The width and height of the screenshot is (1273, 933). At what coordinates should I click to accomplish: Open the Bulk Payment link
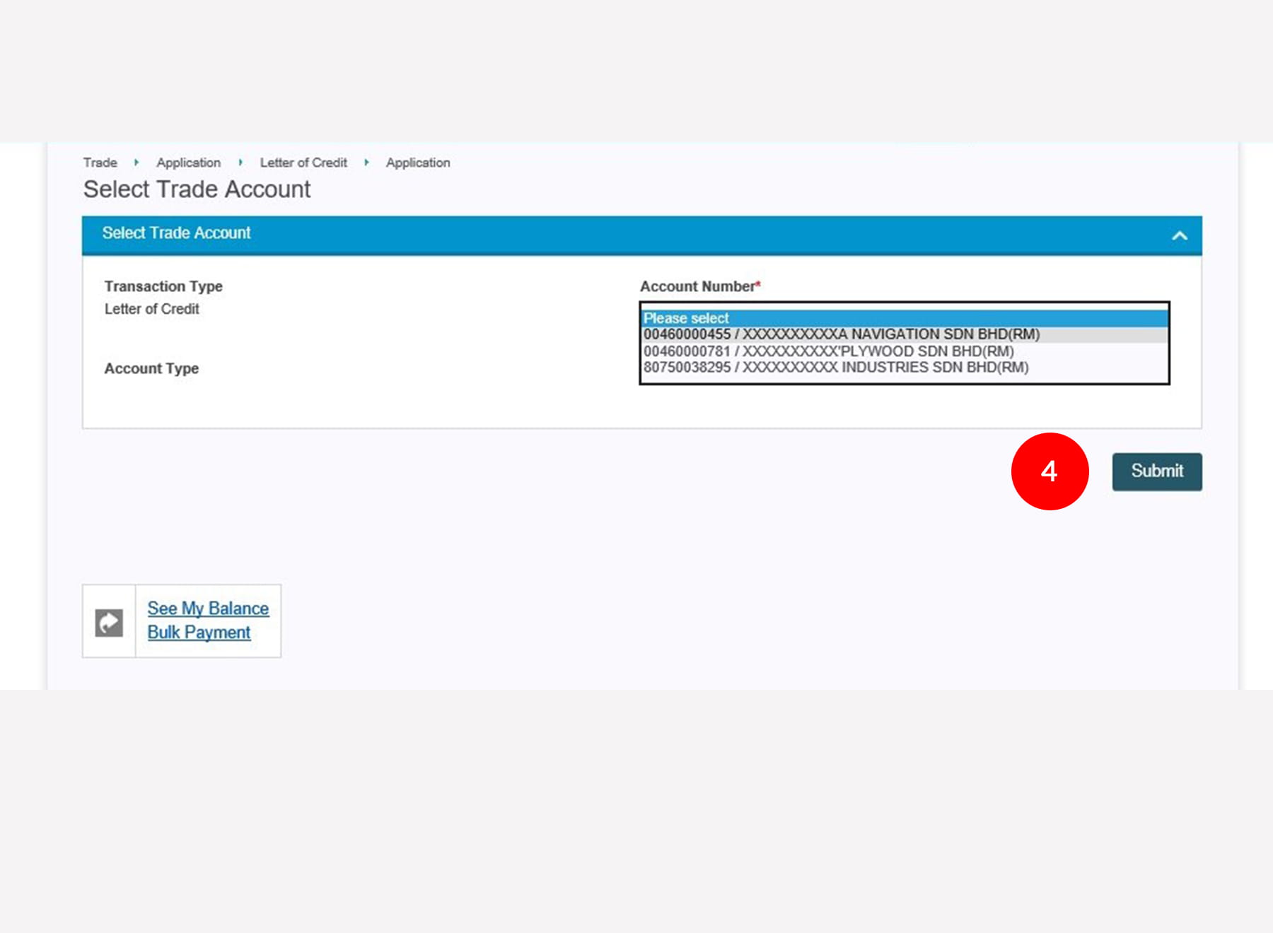tap(199, 633)
